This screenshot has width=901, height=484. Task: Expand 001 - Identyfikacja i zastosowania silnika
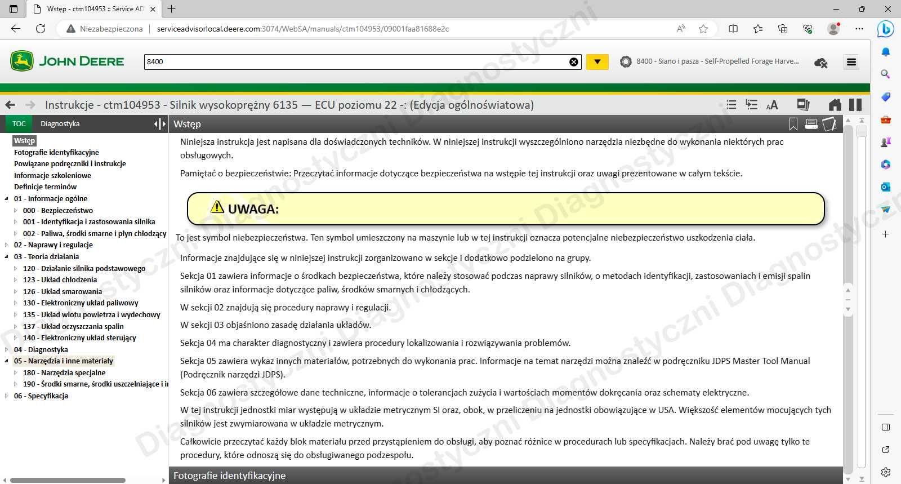(x=16, y=222)
